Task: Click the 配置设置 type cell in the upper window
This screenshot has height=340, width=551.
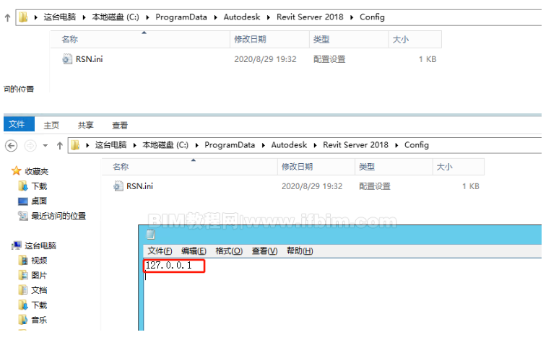Action: point(329,59)
